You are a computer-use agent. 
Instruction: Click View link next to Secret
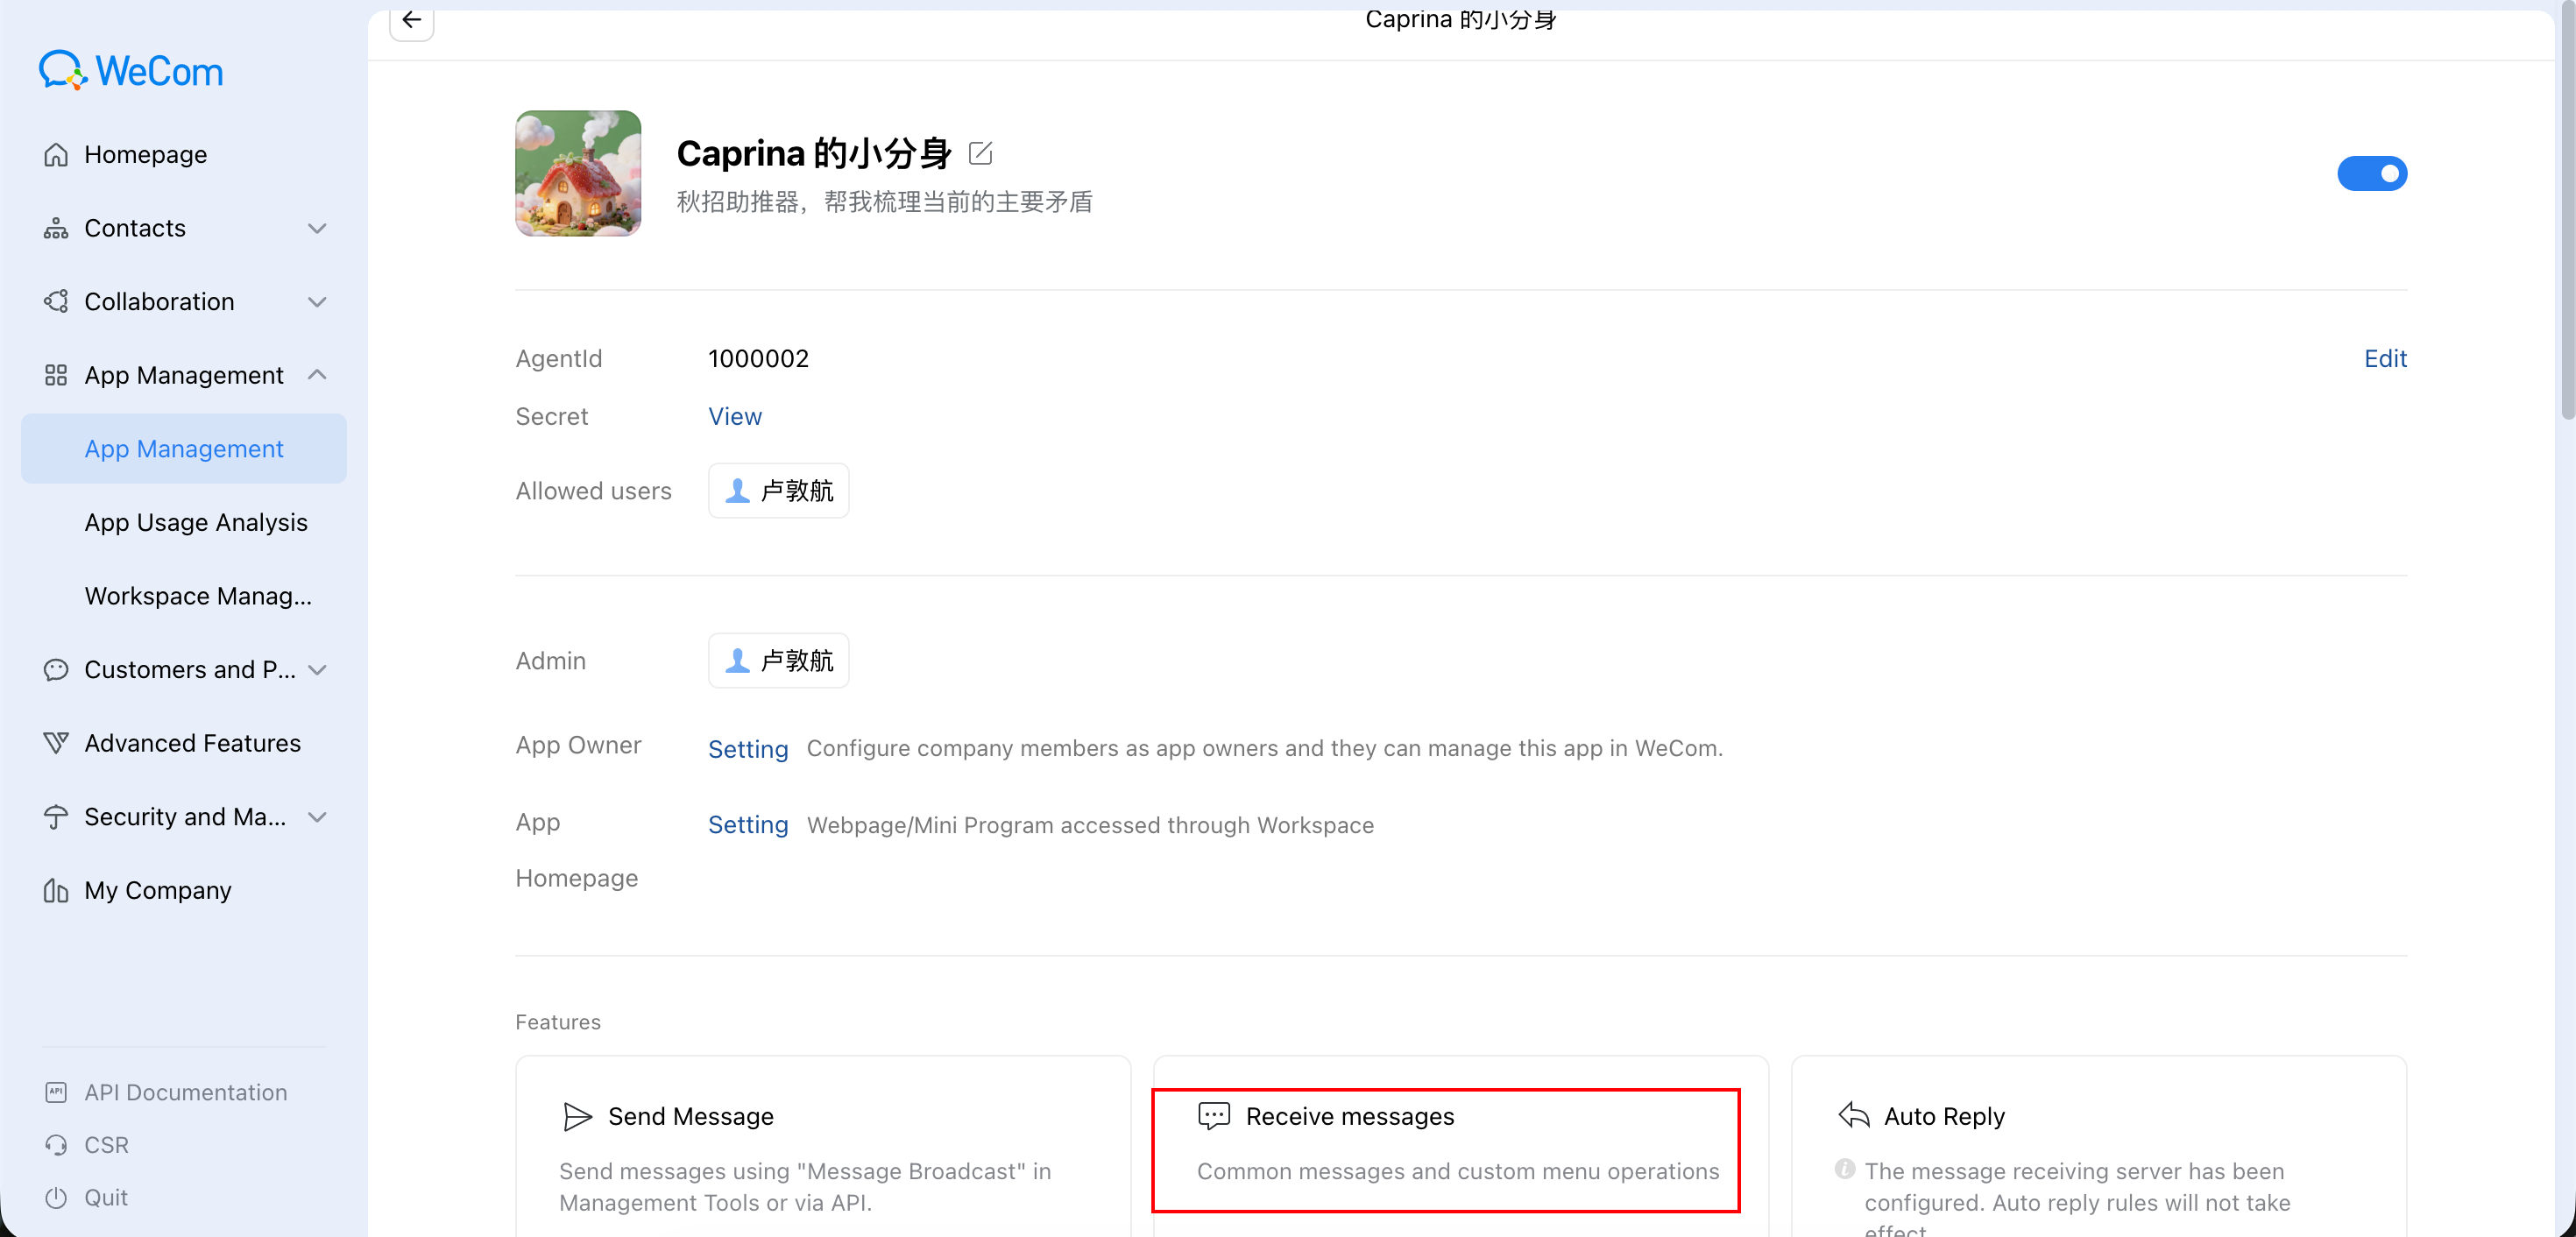pyautogui.click(x=734, y=417)
